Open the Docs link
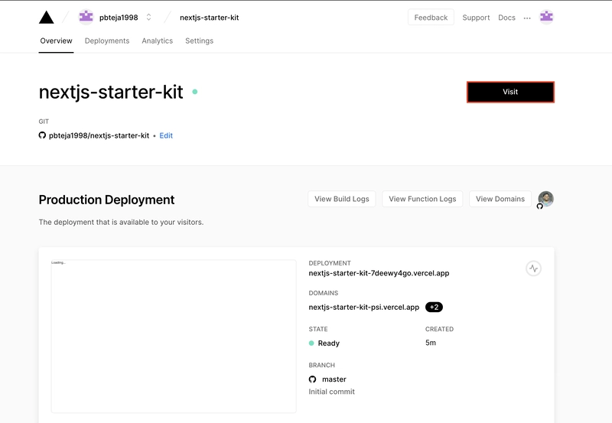The width and height of the screenshot is (612, 423). pyautogui.click(x=506, y=18)
